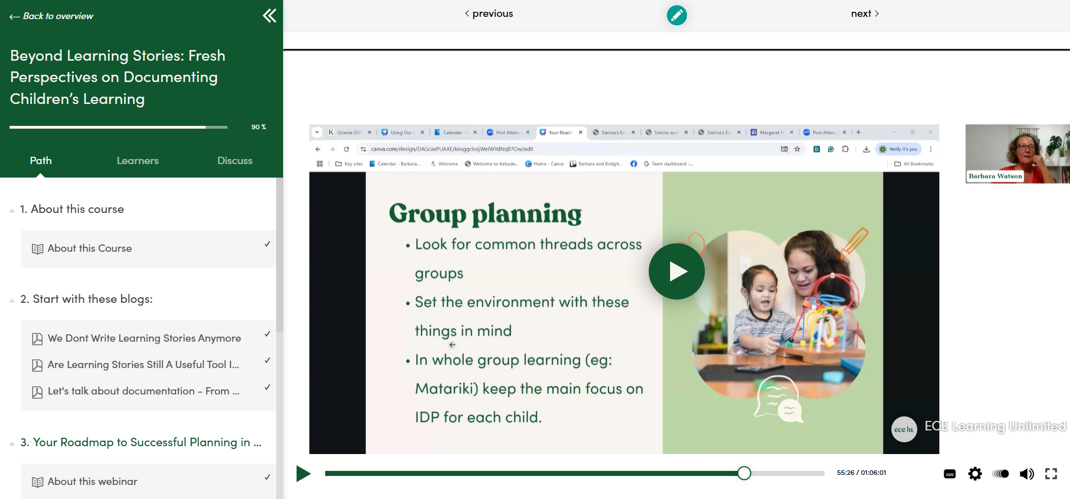This screenshot has height=499, width=1070.
Task: Collapse the sidebar with double-chevron icon
Action: click(270, 16)
